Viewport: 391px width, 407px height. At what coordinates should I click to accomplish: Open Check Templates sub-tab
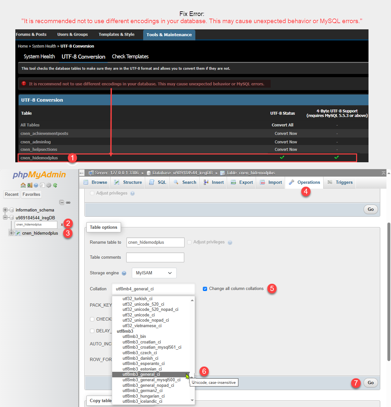pyautogui.click(x=130, y=56)
